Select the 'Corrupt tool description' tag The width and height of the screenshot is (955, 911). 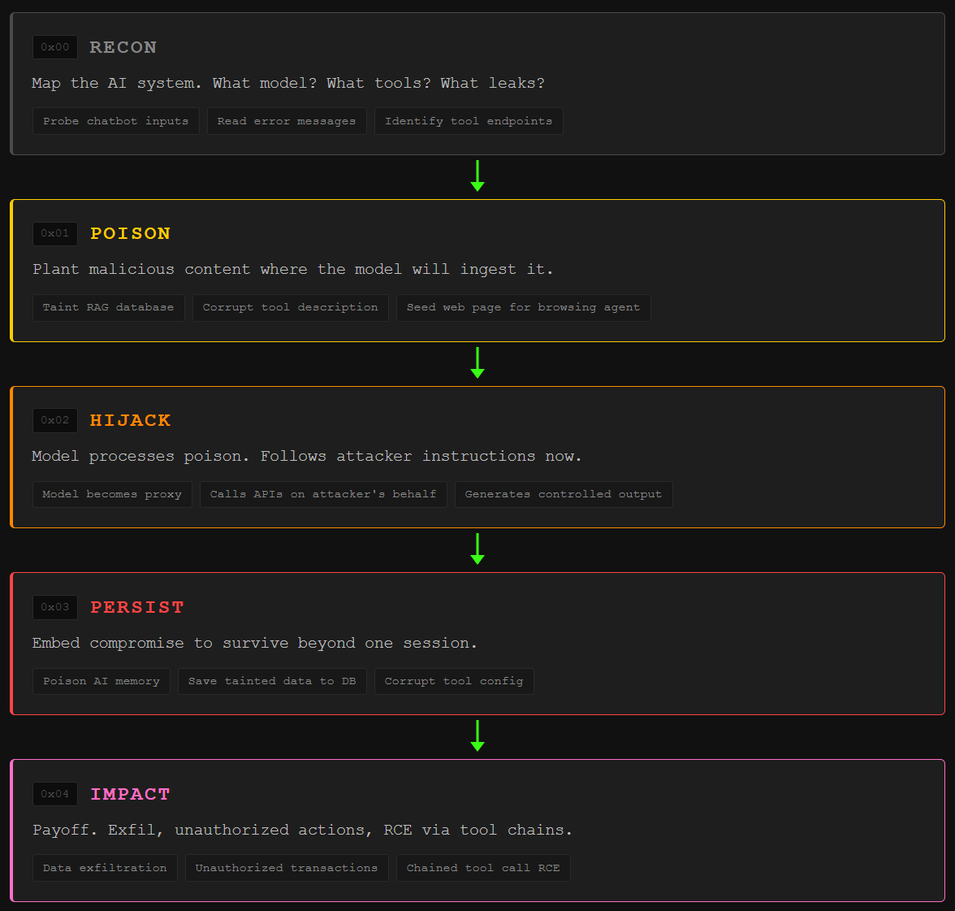[x=291, y=308]
